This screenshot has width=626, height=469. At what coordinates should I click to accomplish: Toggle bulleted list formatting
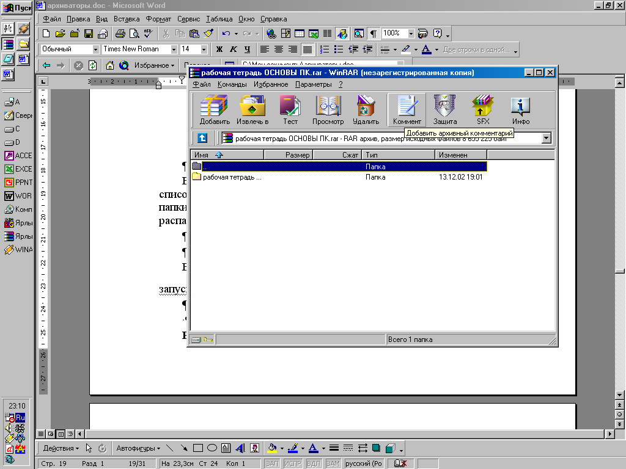[339, 49]
